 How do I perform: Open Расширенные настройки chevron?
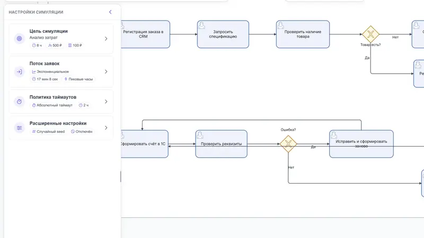[106, 127]
